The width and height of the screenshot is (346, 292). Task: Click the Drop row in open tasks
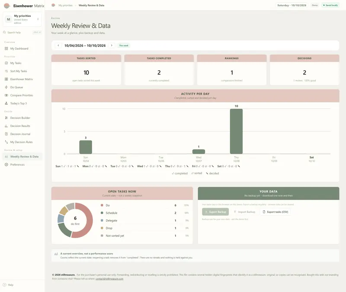pos(144,228)
